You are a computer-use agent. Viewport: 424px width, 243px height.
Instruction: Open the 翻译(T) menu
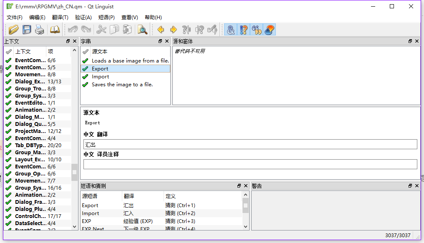click(60, 17)
